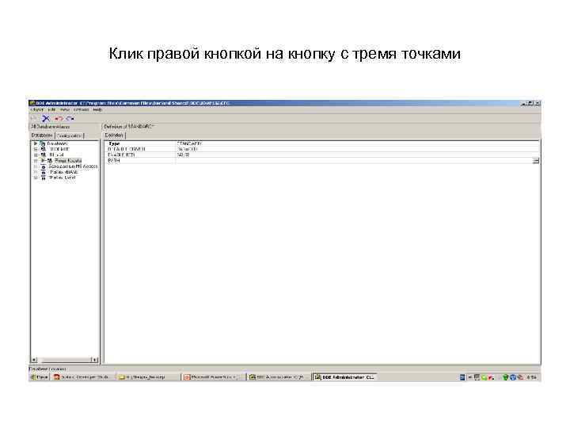
Task: Select the root Databases tree node
Action: [x=57, y=143]
